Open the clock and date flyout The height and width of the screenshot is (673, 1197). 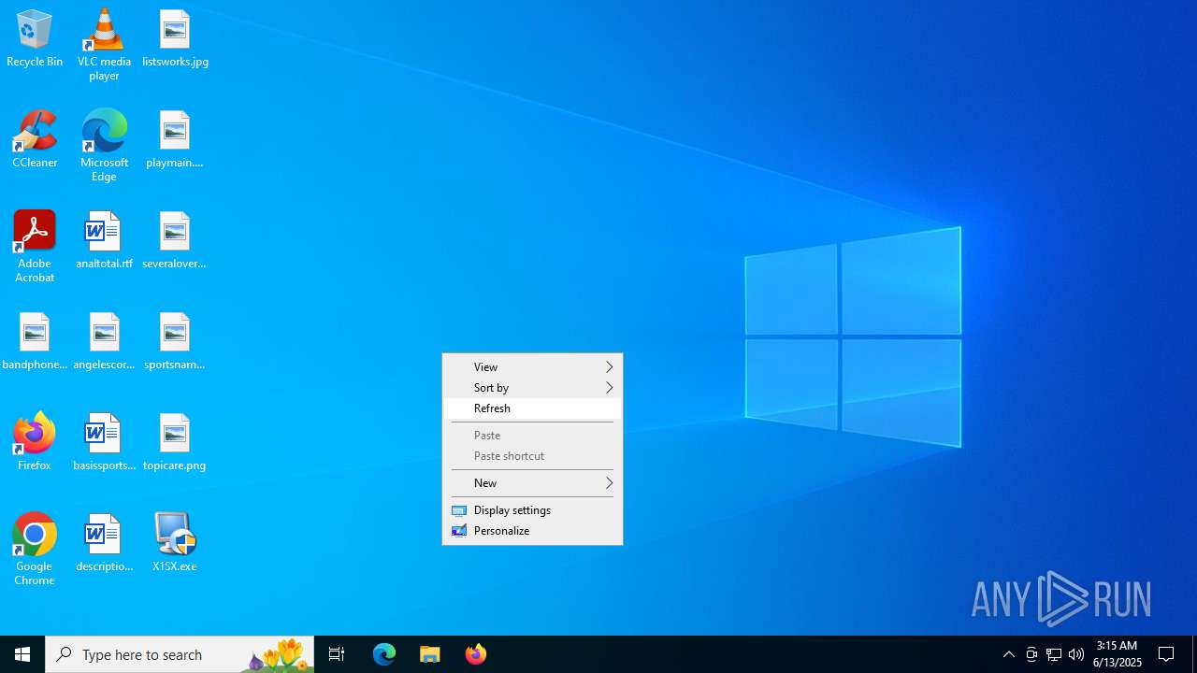point(1118,654)
